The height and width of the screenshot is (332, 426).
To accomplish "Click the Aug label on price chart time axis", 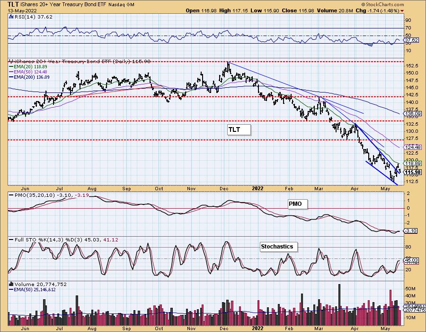I will point(92,189).
